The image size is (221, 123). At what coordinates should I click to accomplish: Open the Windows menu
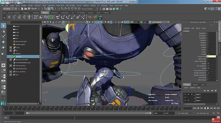[37, 6]
